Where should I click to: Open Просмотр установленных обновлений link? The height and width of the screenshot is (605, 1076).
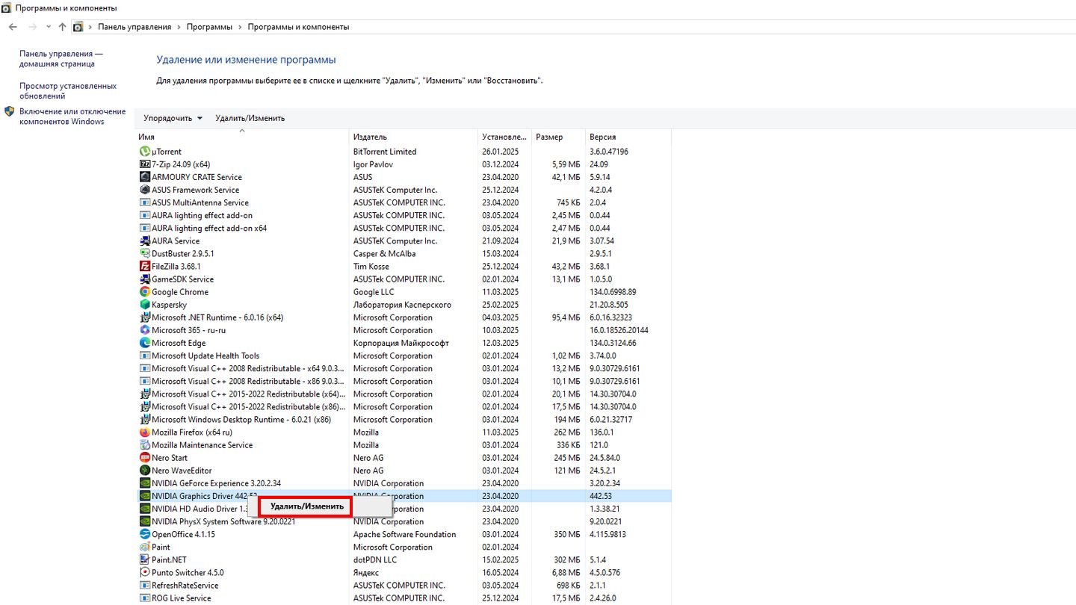pyautogui.click(x=68, y=91)
